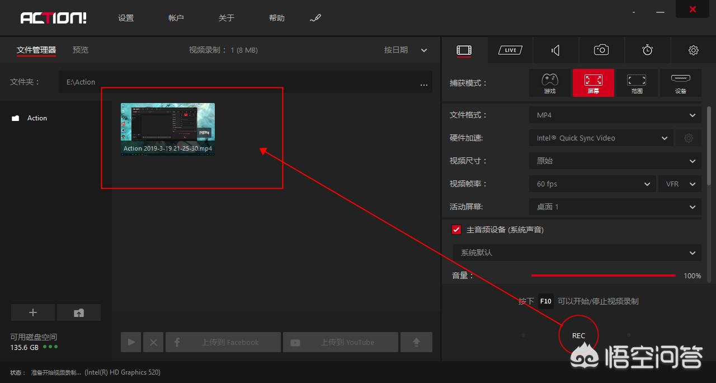Select the 游戏 capture mode icon

tap(549, 82)
